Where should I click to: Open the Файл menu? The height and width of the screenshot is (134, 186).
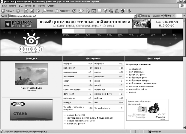pos(4,6)
